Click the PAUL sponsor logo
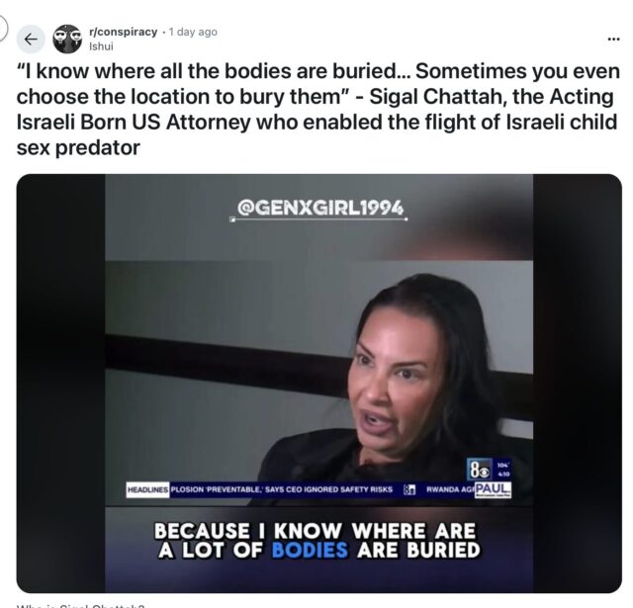Image resolution: width=633 pixels, height=608 pixels. click(494, 489)
